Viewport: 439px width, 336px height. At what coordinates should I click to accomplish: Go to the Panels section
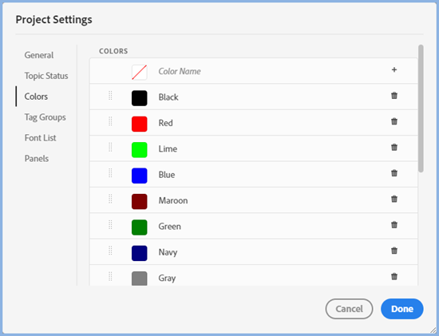[37, 159]
